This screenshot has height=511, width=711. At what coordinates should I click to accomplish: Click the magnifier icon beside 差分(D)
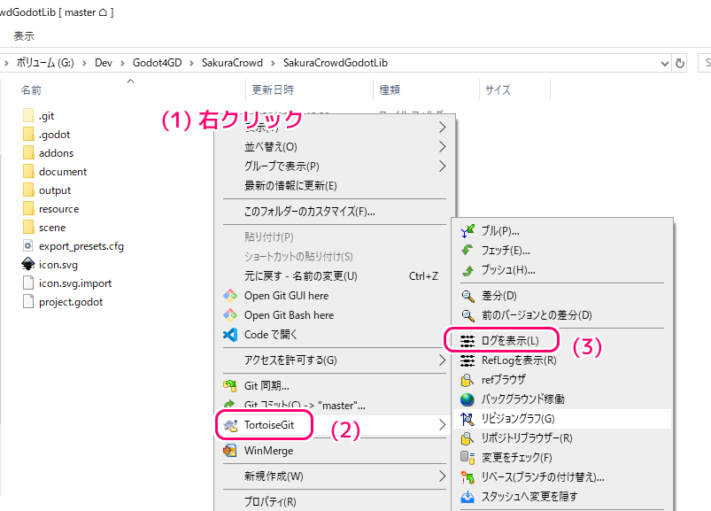click(x=468, y=296)
